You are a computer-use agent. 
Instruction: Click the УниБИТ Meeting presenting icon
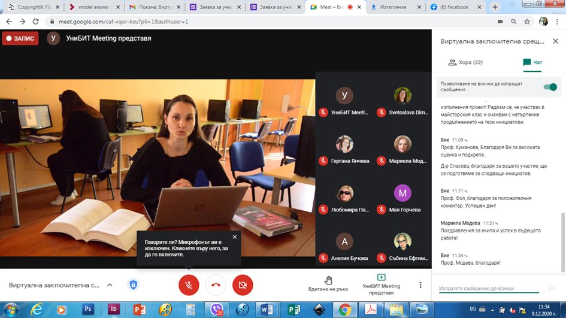click(x=381, y=278)
